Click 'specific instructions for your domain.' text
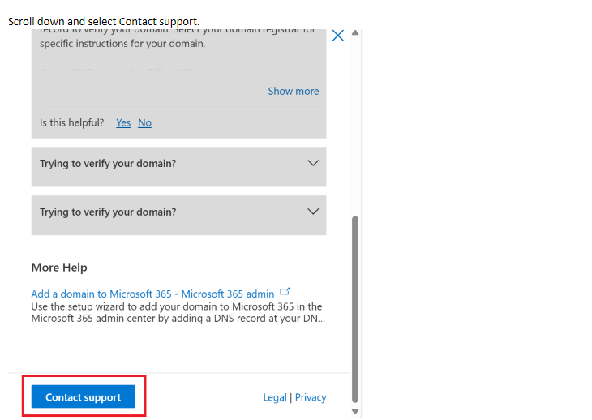 (122, 44)
